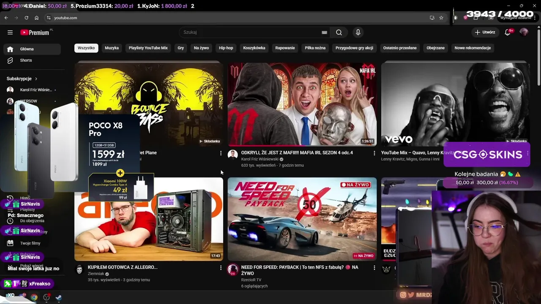This screenshot has width=541, height=304.
Task: Open RzecioR TV channel avatar
Action: (x=232, y=269)
